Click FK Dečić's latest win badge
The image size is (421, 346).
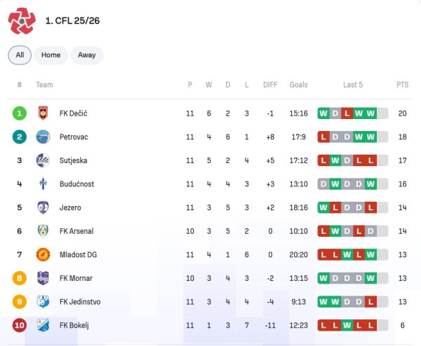coord(370,113)
